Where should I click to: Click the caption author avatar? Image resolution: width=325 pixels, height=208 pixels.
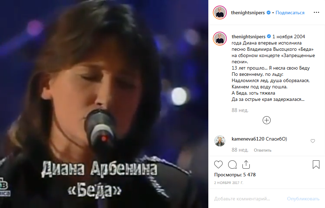220,39
